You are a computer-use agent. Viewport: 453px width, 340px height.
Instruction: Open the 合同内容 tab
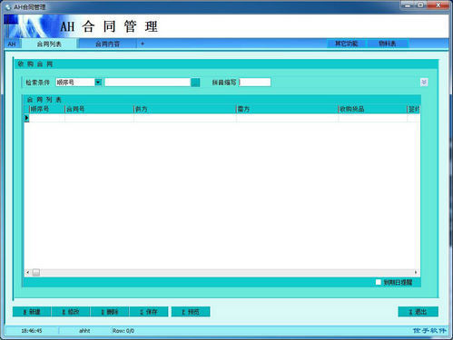tap(107, 44)
